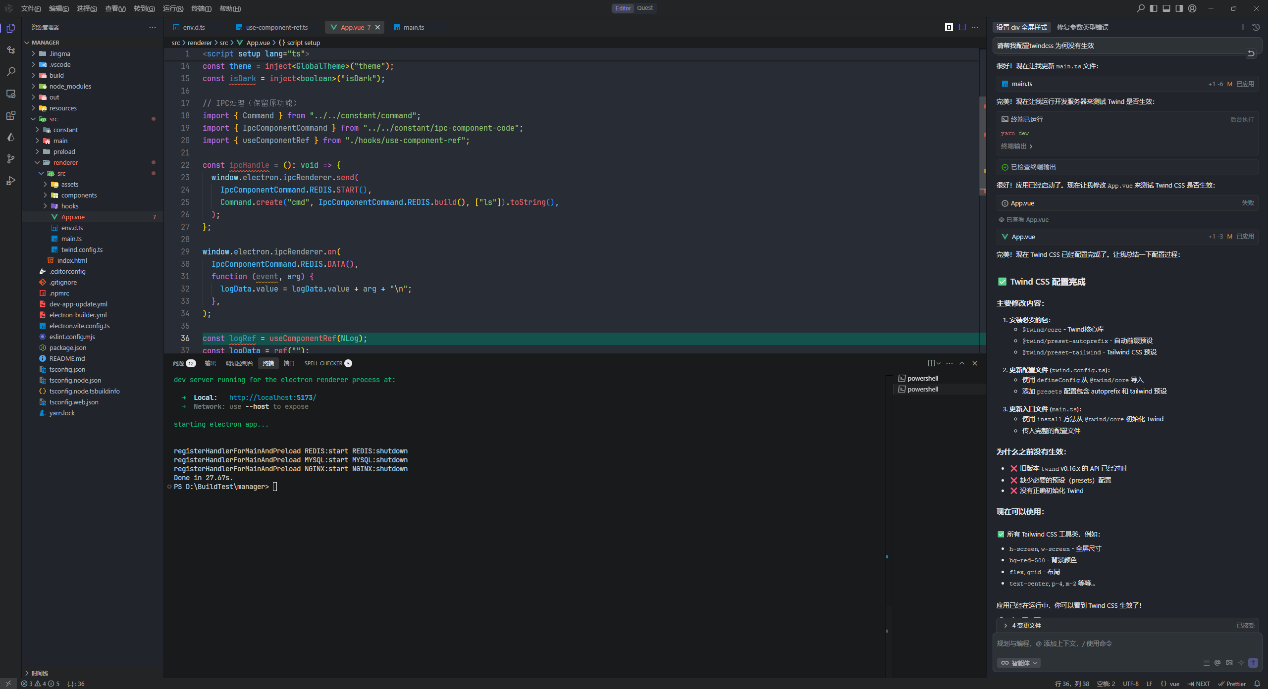
Task: Open the http://localhost:5173/ link in terminal
Action: tap(272, 397)
